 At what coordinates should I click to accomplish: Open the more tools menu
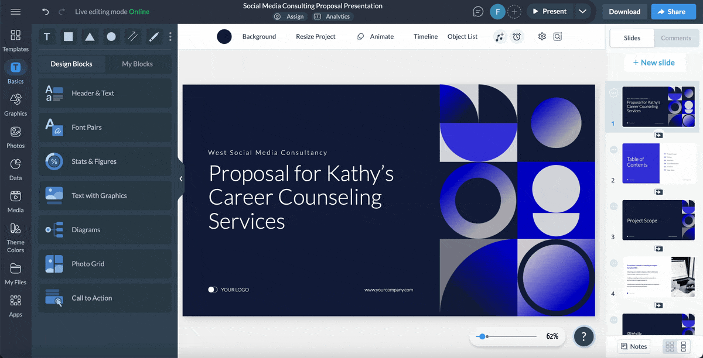click(170, 36)
